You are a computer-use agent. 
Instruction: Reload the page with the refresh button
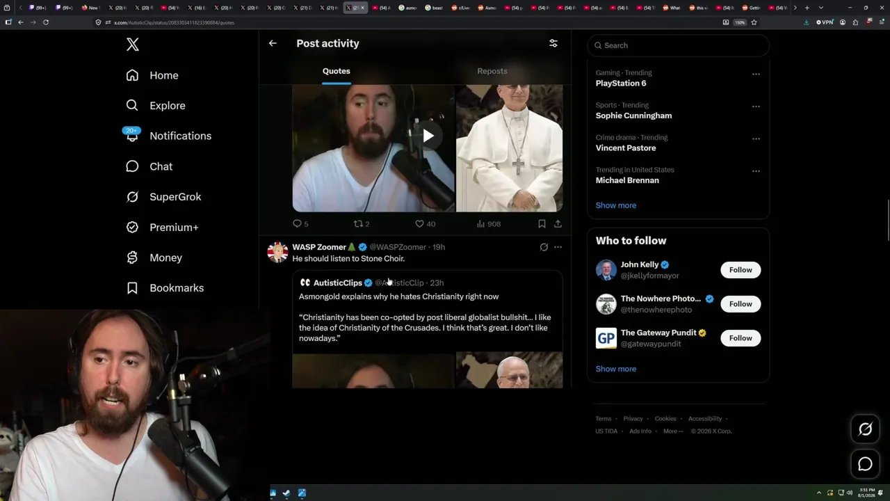pos(46,22)
